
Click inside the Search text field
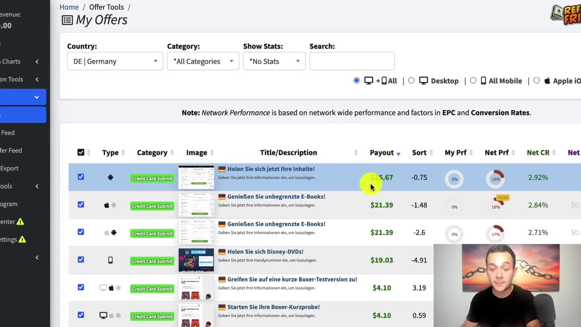(x=352, y=61)
